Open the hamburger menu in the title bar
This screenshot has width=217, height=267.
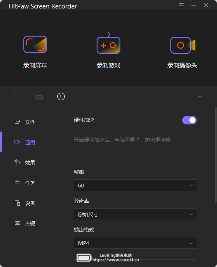[181, 5]
